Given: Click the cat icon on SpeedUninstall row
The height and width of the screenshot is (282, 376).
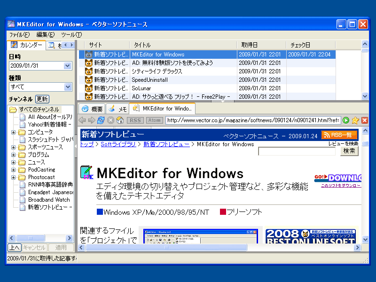Looking at the screenshot, I should [89, 80].
